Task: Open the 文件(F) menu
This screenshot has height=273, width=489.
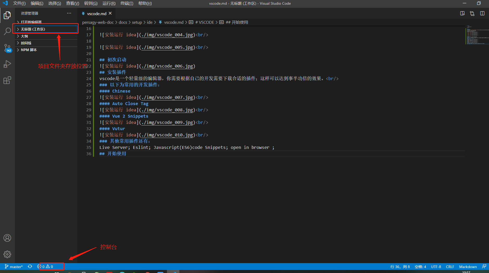Action: (x=19, y=3)
